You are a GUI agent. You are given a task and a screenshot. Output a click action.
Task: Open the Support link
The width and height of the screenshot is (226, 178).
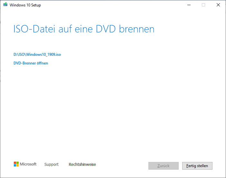52,164
